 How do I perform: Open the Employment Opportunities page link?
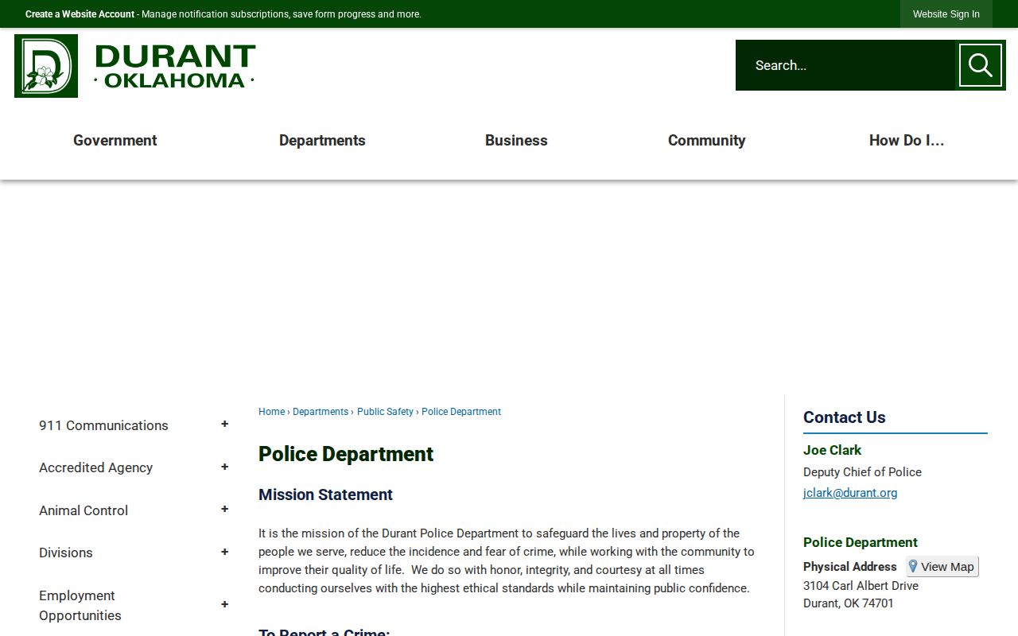(80, 605)
